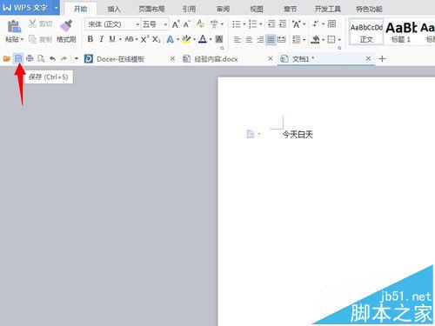Click the open folder icon in quick toolbar
435x326 pixels.
[x=7, y=59]
